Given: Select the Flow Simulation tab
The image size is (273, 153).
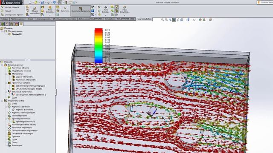Looking at the screenshot, I should click(144, 19).
